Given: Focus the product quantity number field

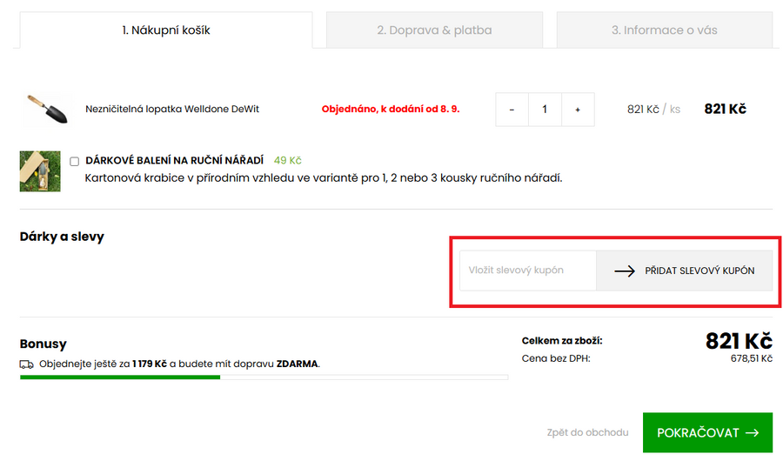Looking at the screenshot, I should click(545, 110).
